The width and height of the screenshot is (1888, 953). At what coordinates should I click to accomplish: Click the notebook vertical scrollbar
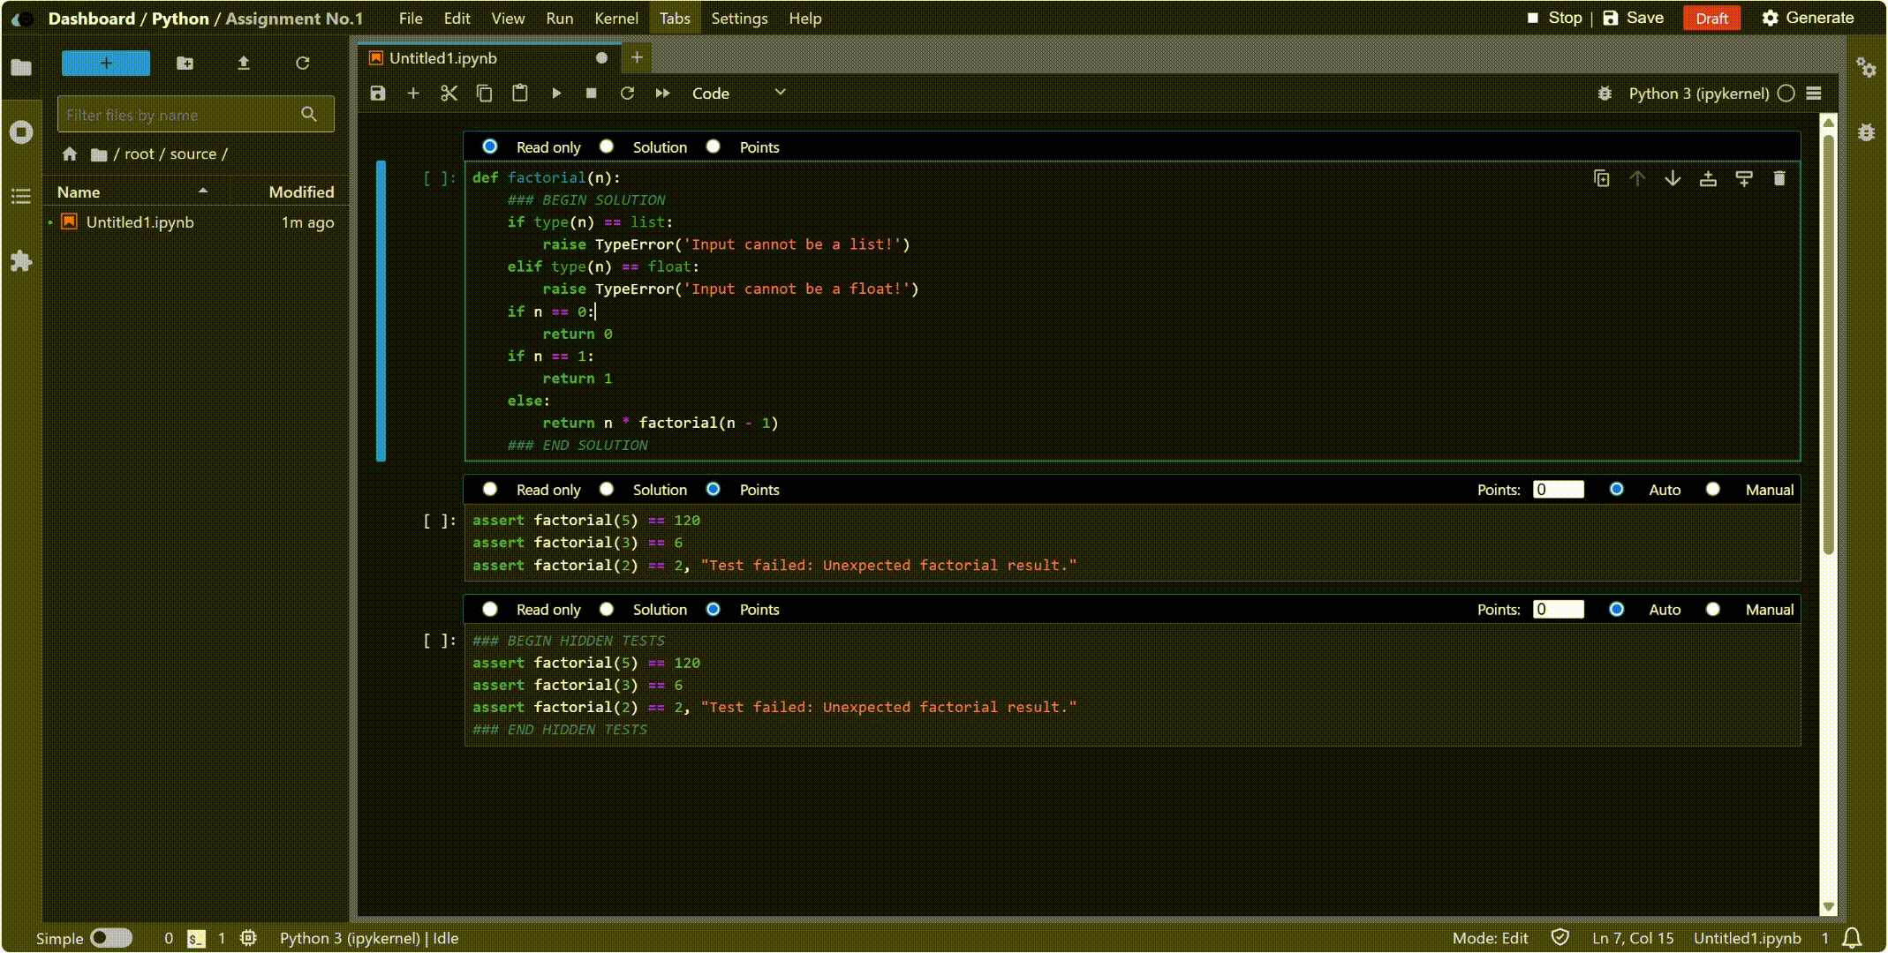click(1829, 344)
